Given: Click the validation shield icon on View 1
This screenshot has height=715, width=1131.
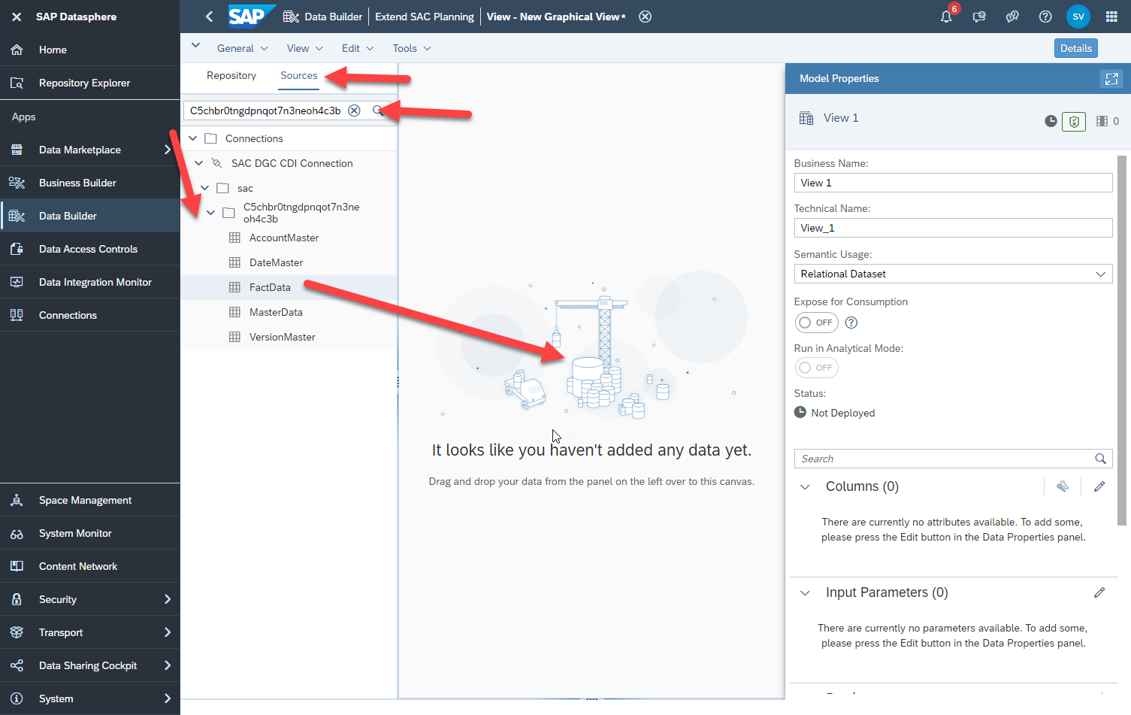Looking at the screenshot, I should point(1073,121).
